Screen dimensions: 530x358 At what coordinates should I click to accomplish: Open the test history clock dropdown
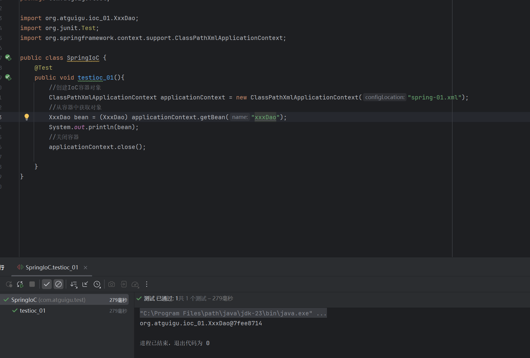point(97,284)
